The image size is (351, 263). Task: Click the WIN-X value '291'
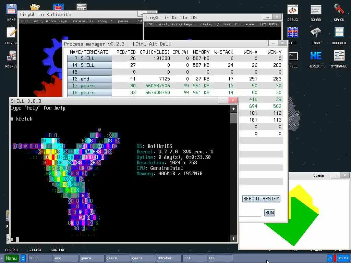253,79
